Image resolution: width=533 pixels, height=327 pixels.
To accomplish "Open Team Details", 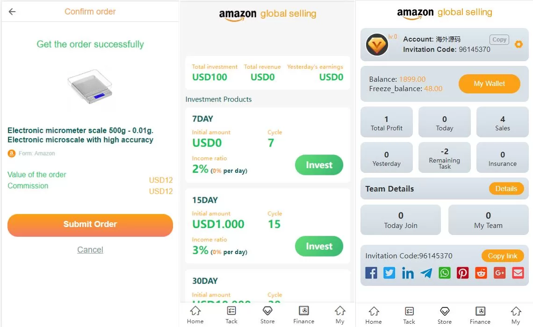I will point(506,189).
